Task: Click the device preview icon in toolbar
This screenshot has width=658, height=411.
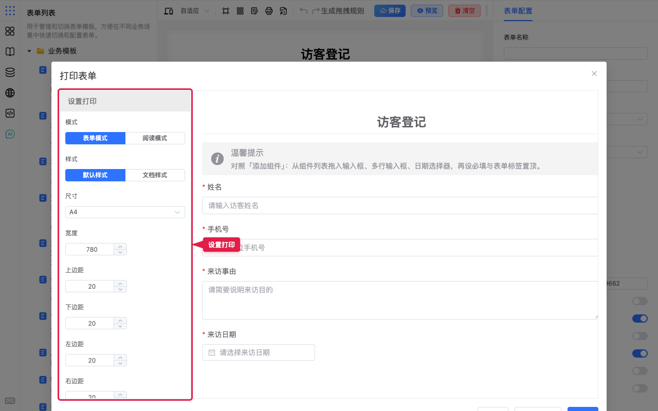Action: [169, 11]
